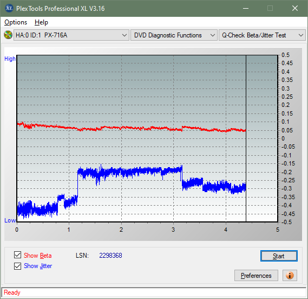This screenshot has height=299, width=308.
Task: Click the High jitter axis label
Action: tap(10, 59)
